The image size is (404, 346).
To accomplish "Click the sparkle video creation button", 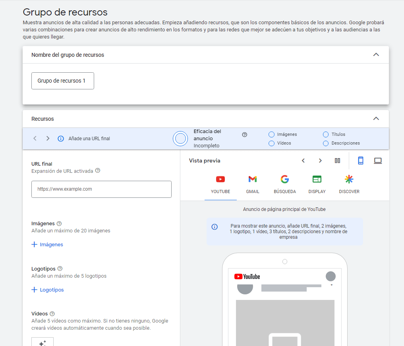I will (43, 342).
